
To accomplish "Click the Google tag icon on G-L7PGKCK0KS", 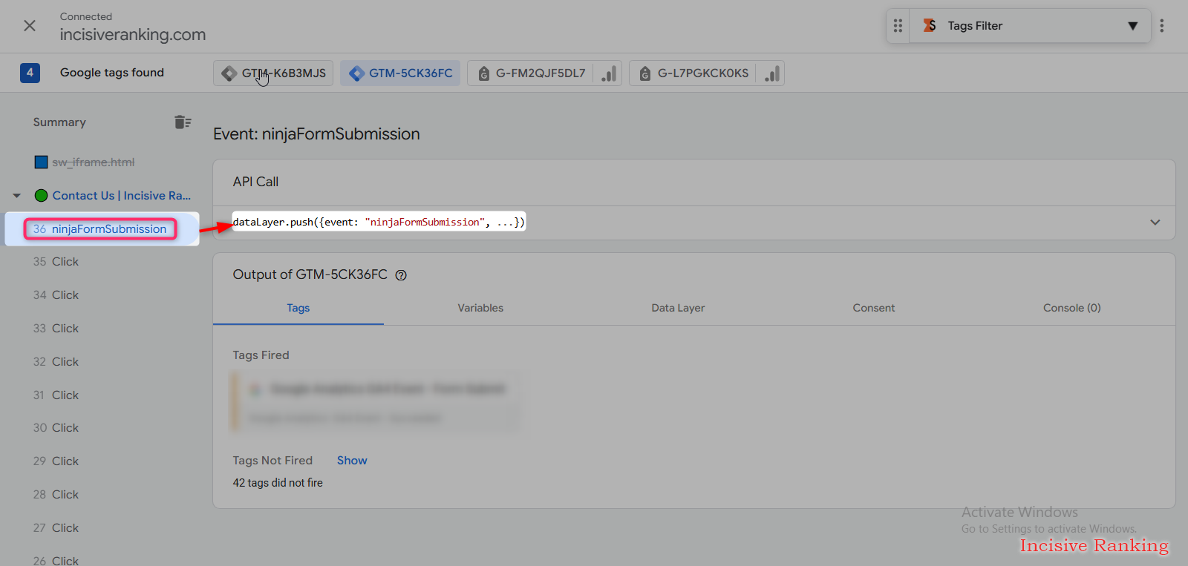I will coord(645,73).
